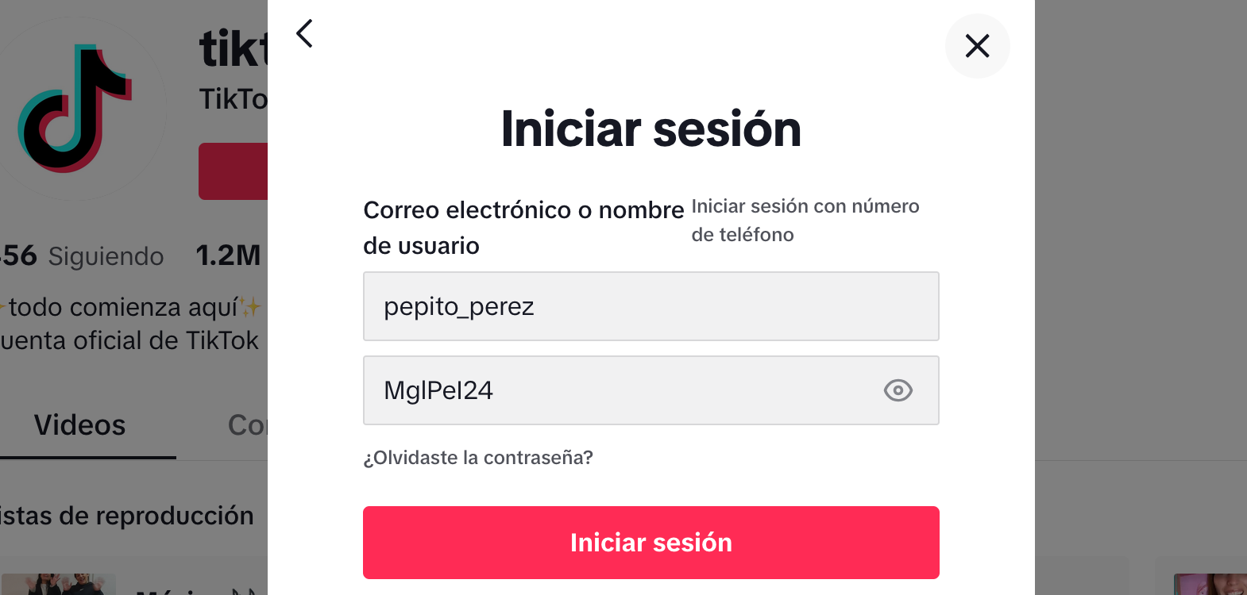Open the bottom-right video thumbnail
The image size is (1247, 595).
click(x=1209, y=585)
